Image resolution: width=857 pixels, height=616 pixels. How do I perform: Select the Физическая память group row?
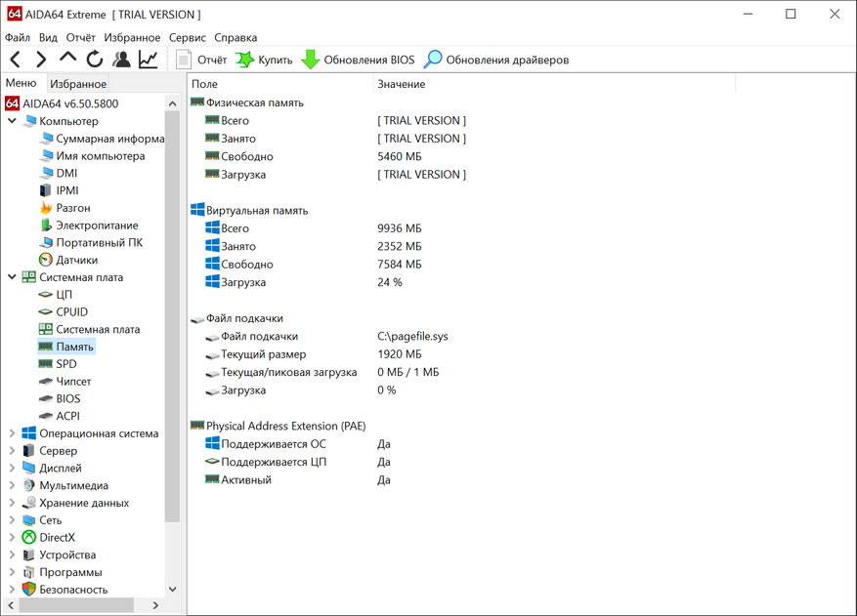(247, 103)
